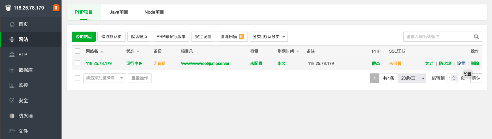Open the 统计 link for the site
The width and height of the screenshot is (492, 139).
pos(429,63)
